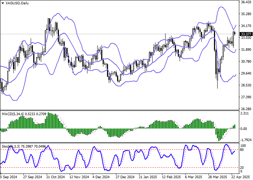253x180 pixels.
Task: Select the 27 Dec 2024 date marker
Action: [125, 177]
